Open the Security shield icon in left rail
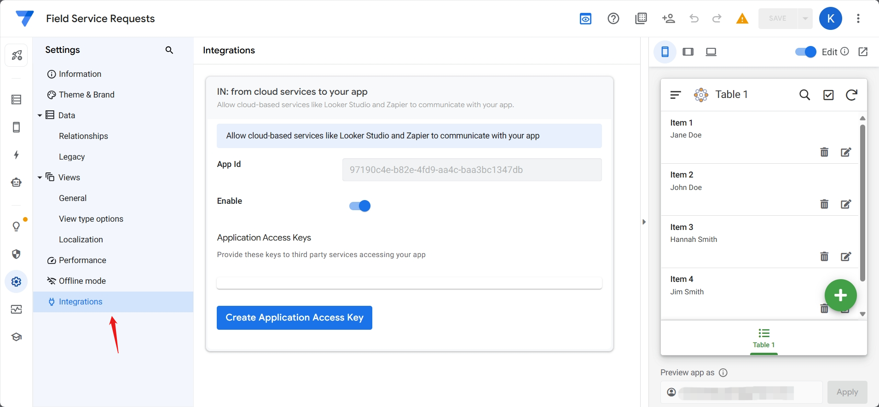 point(17,254)
